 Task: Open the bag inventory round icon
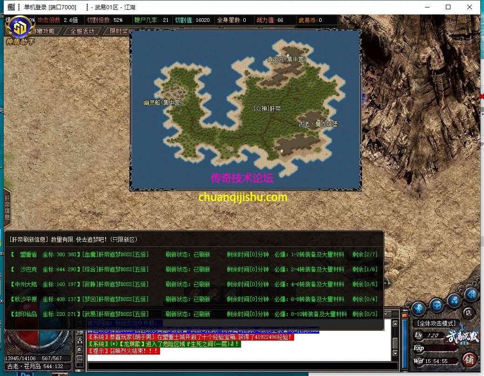[436, 306]
